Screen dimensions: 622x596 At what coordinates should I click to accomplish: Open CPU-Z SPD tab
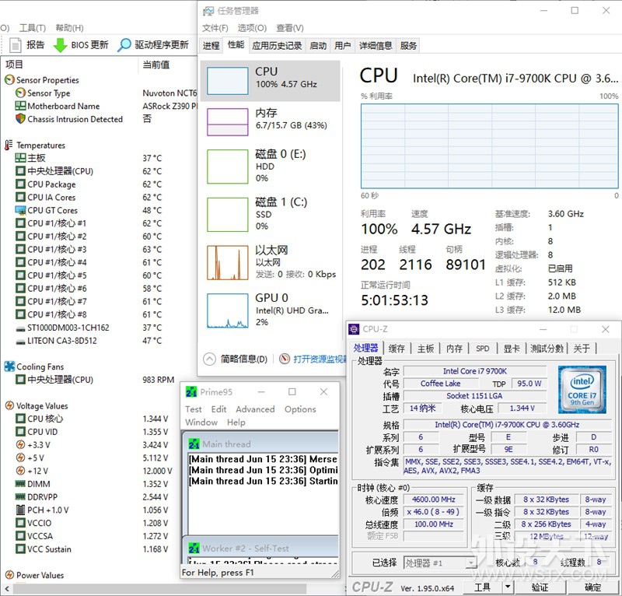click(482, 349)
